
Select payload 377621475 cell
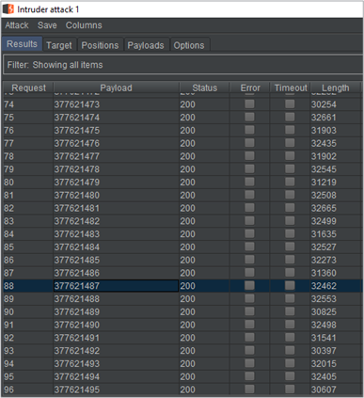[116, 130]
